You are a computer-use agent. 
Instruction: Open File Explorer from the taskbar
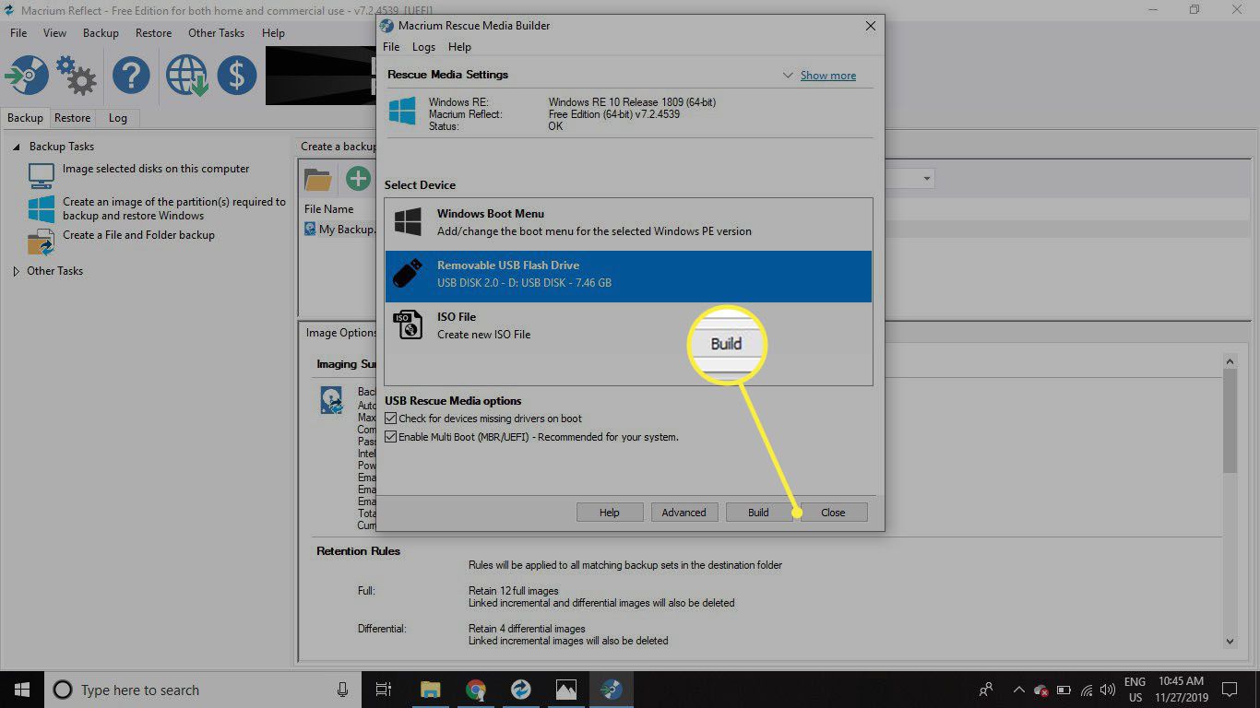[430, 690]
